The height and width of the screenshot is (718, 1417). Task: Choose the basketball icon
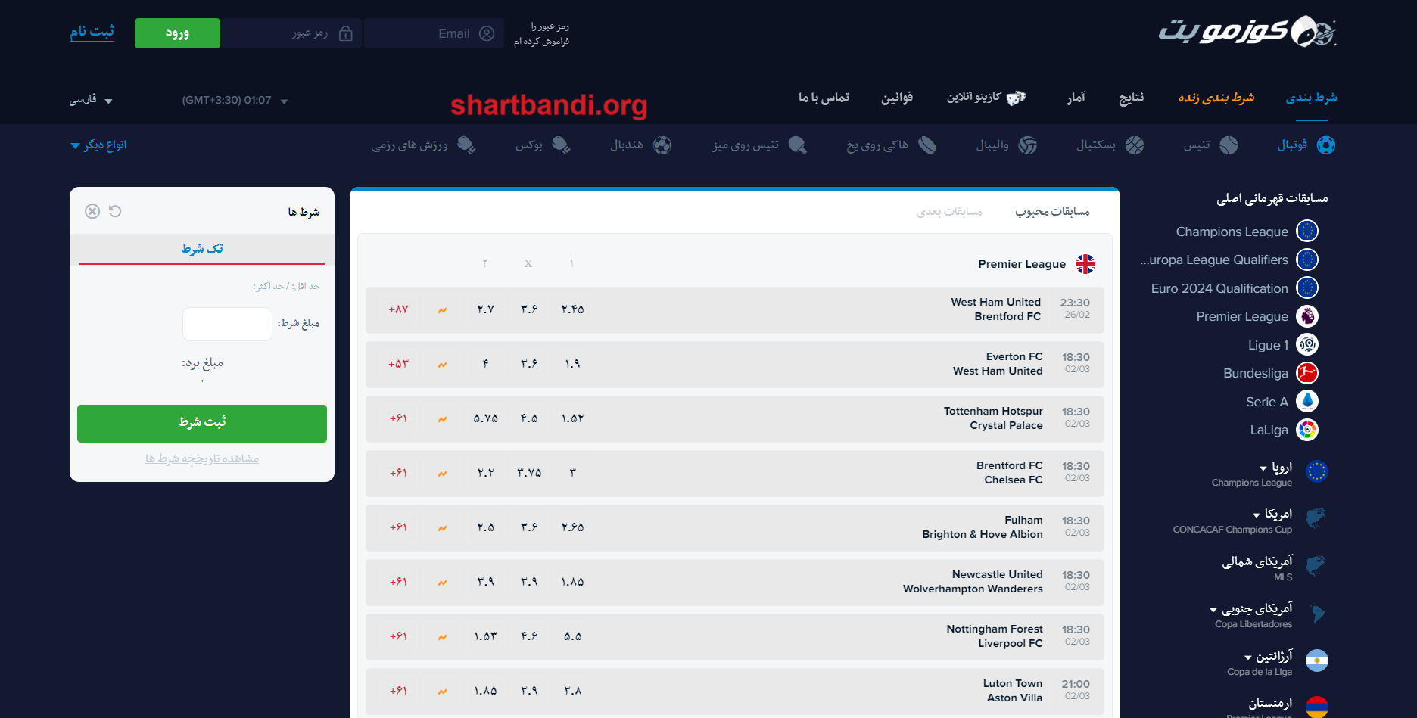click(1135, 145)
